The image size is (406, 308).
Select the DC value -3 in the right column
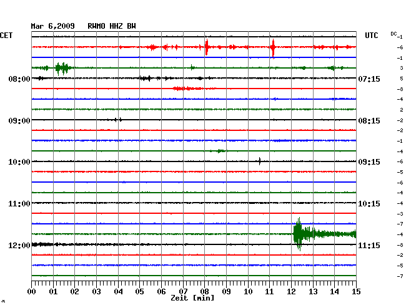400,214
